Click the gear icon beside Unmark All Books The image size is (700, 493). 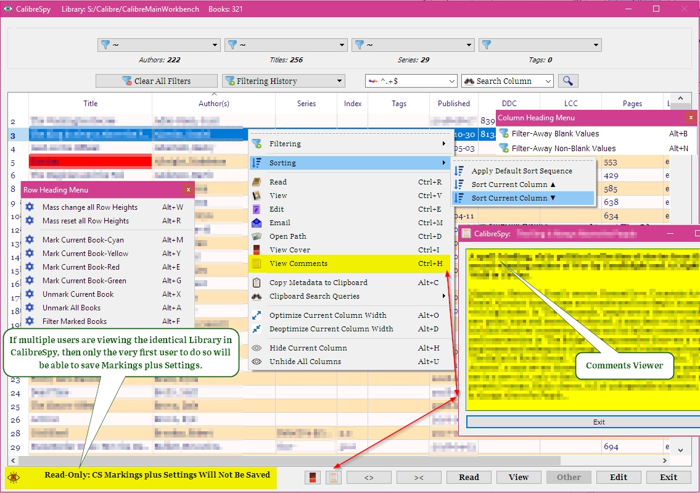click(x=30, y=307)
